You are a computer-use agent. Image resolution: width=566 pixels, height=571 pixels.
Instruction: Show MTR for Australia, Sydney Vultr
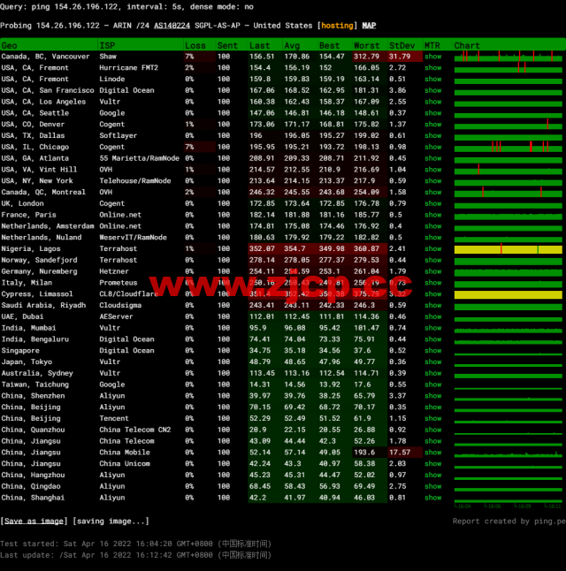click(433, 373)
